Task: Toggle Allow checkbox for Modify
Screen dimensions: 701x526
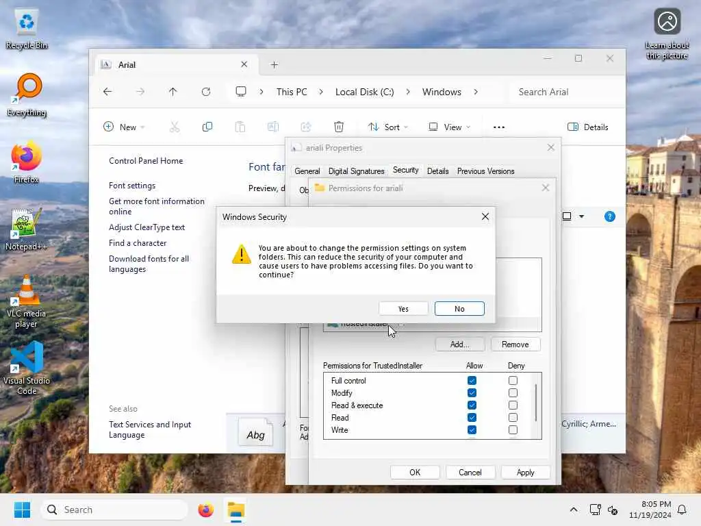Action: [x=472, y=392]
